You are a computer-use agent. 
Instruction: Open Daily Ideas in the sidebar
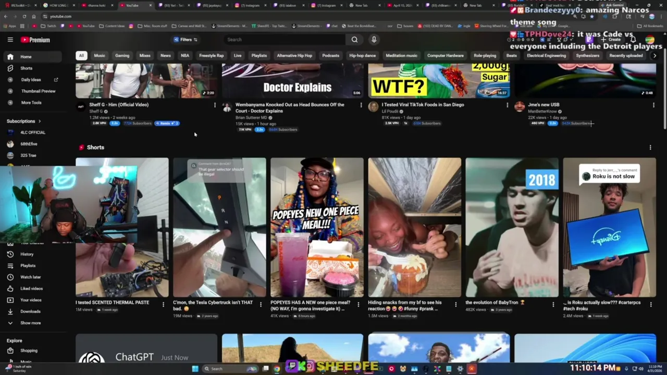[x=34, y=80]
